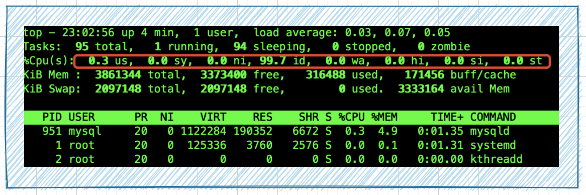
Task: Select the systemd process row
Action: click(x=291, y=145)
